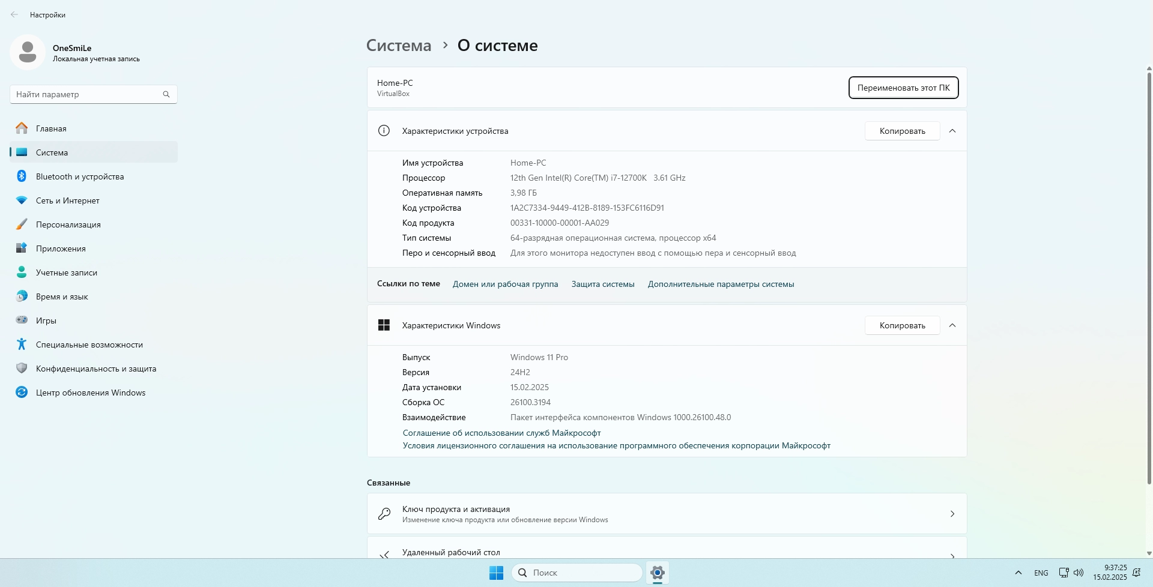Viewport: 1153px width, 587px height.
Task: Go to Сеть и Интернет settings
Action: [x=94, y=200]
